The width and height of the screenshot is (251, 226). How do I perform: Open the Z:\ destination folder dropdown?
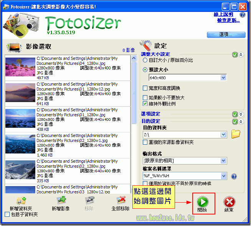[x=223, y=135]
